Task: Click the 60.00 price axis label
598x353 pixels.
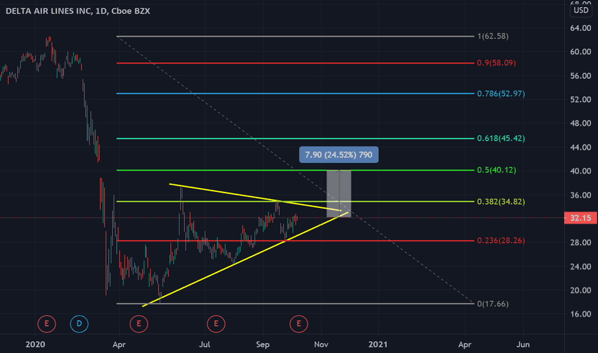Action: pyautogui.click(x=581, y=51)
